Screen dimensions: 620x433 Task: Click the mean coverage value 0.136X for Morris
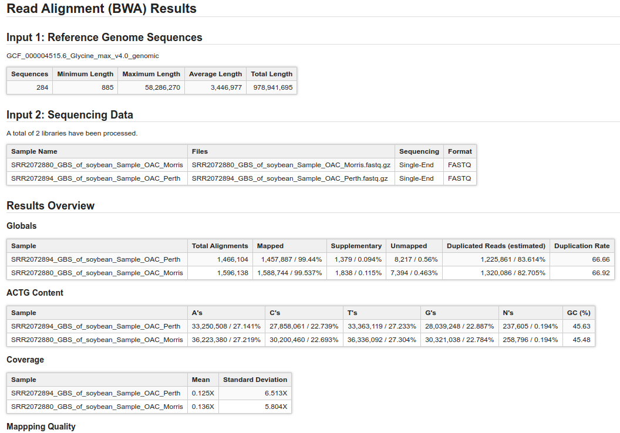203,407
